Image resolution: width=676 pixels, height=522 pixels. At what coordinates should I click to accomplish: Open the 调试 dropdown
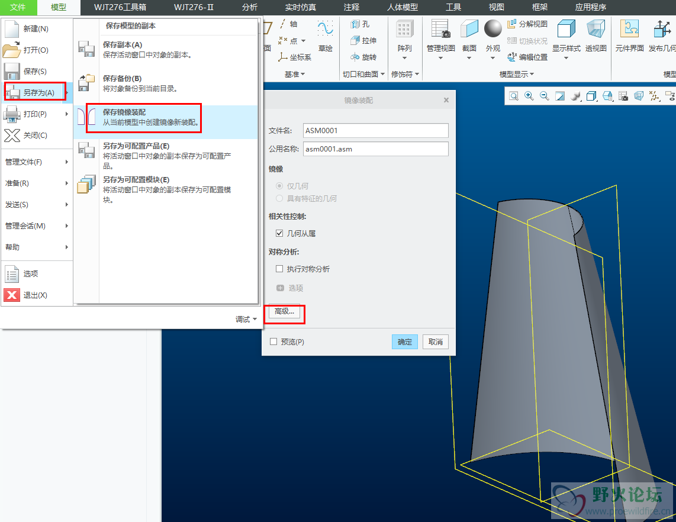(246, 320)
